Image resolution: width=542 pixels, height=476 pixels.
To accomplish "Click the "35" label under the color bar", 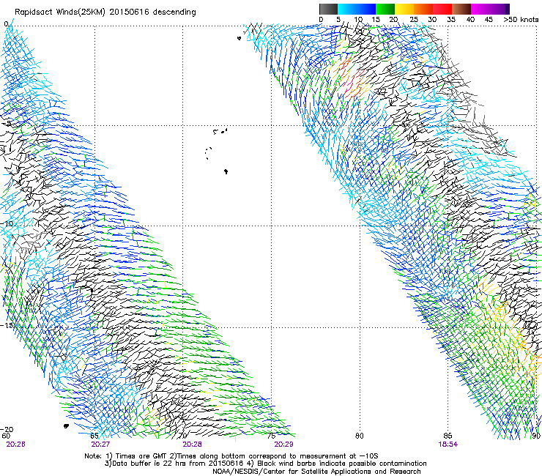I will (x=451, y=20).
